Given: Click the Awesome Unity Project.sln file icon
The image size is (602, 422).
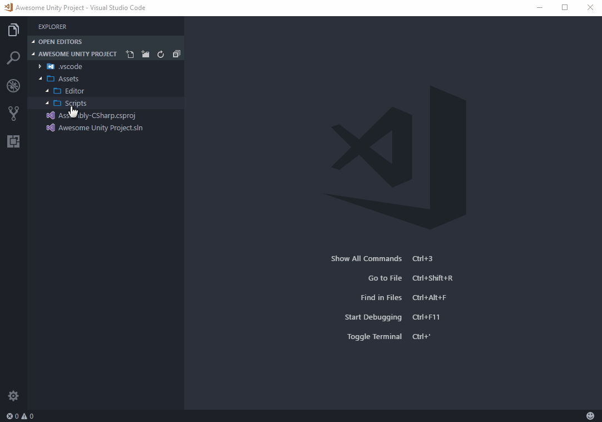Looking at the screenshot, I should [51, 127].
